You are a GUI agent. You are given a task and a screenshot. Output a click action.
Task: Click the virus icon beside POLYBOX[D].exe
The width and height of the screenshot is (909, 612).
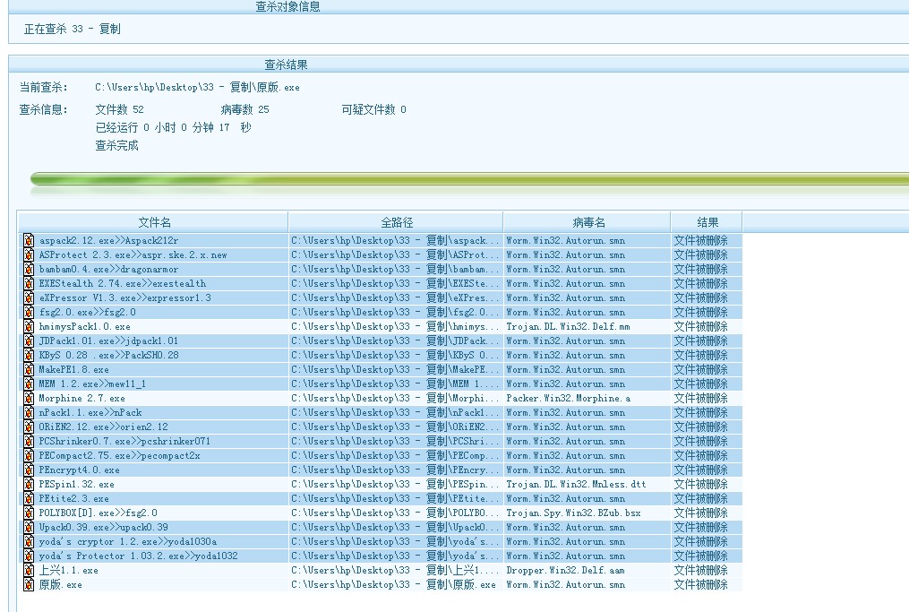tap(29, 513)
